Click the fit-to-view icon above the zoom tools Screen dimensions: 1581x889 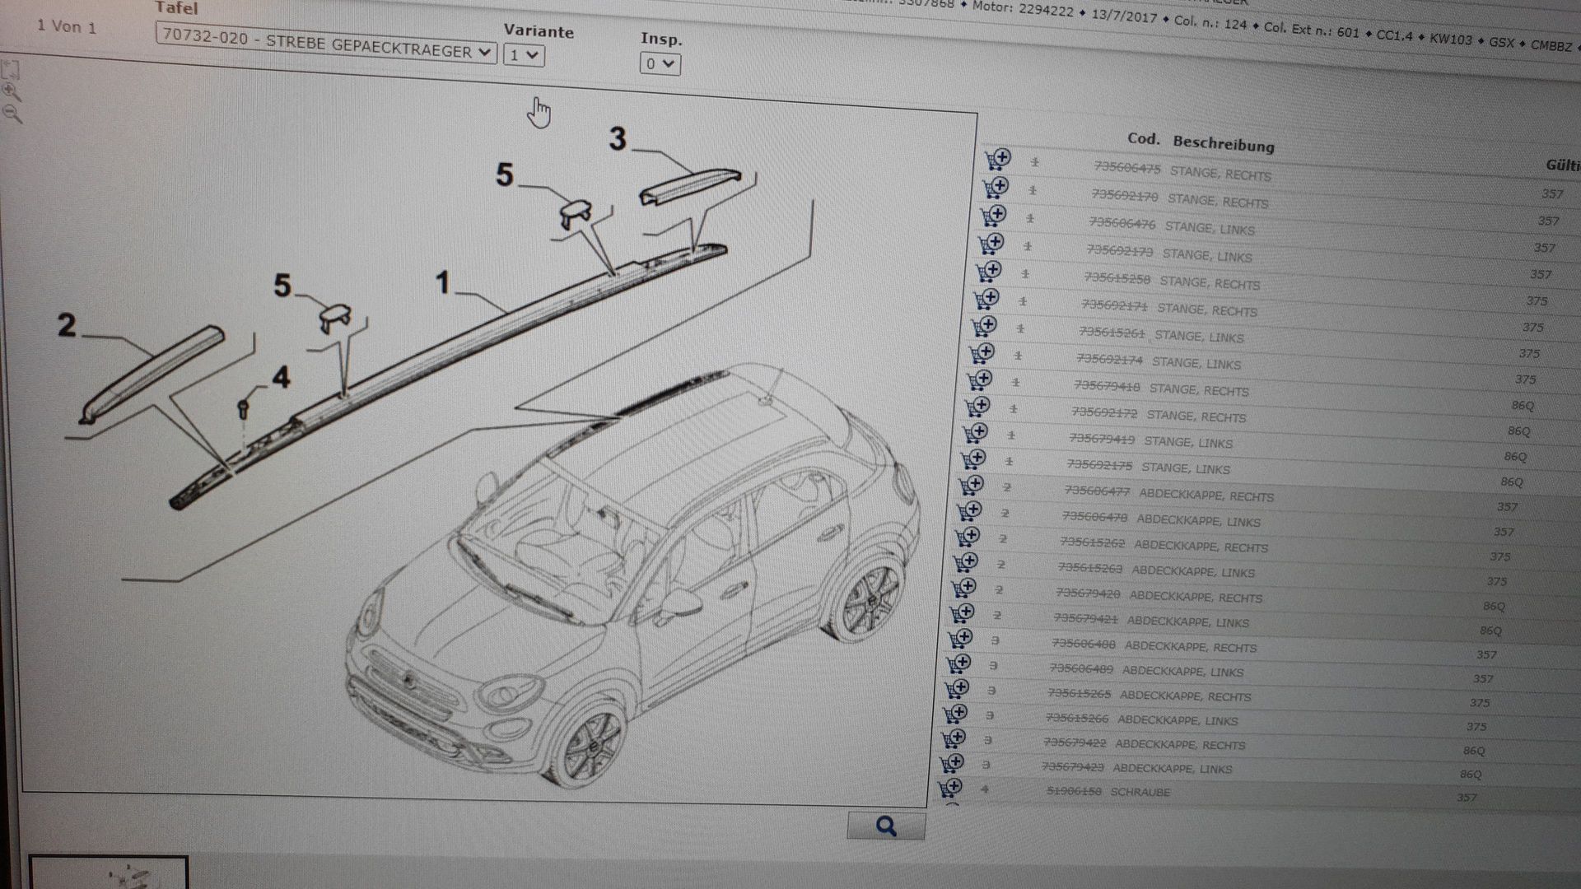(x=11, y=69)
